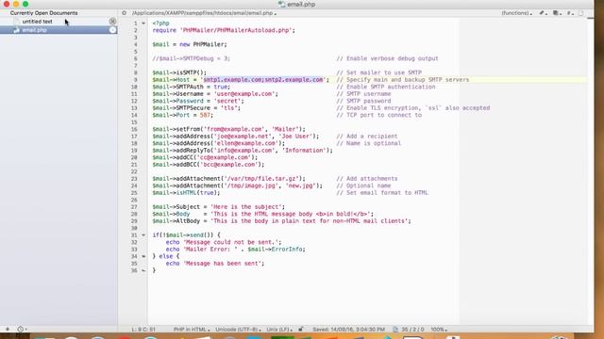This screenshot has width=604, height=339.
Task: Click the $mail->isSMTP() line
Action: pos(179,73)
